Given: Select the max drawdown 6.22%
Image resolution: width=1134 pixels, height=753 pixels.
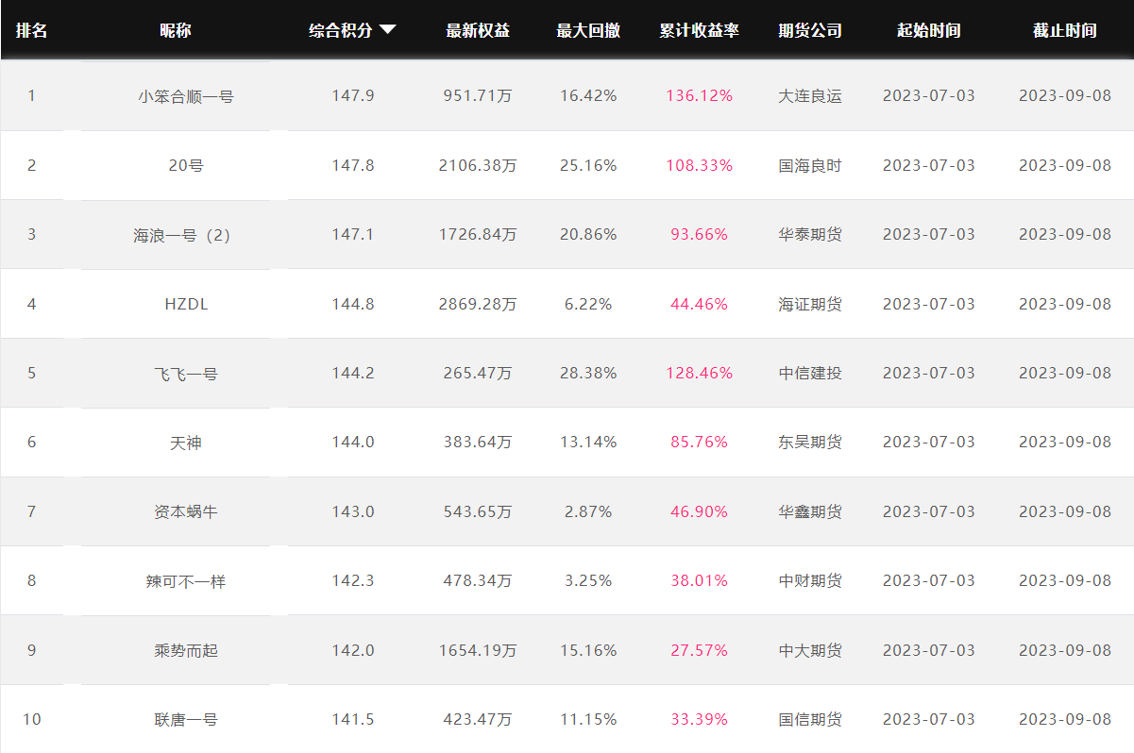Looking at the screenshot, I should (588, 304).
